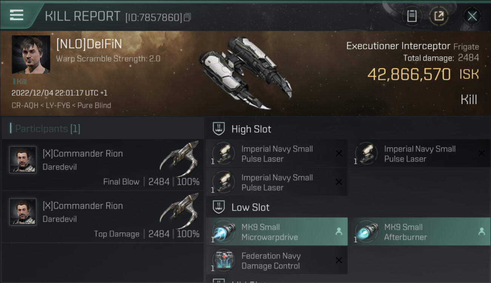Open the hamburger menu
491x283 pixels.
pyautogui.click(x=17, y=15)
